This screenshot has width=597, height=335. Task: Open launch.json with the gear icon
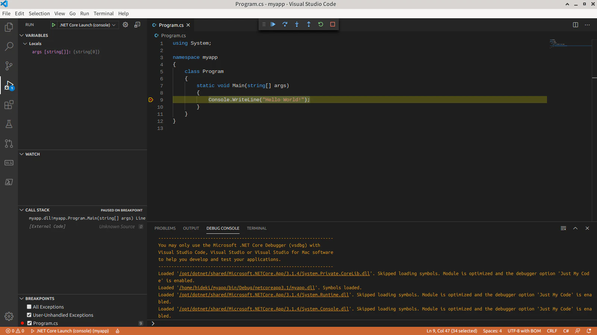pos(125,25)
